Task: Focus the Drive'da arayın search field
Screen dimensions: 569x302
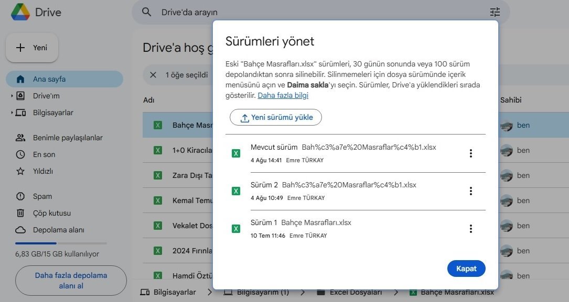Action: pos(321,12)
